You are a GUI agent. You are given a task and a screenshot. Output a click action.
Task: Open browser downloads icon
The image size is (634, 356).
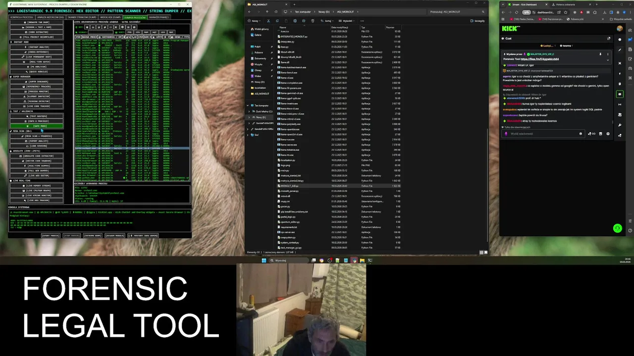point(605,12)
